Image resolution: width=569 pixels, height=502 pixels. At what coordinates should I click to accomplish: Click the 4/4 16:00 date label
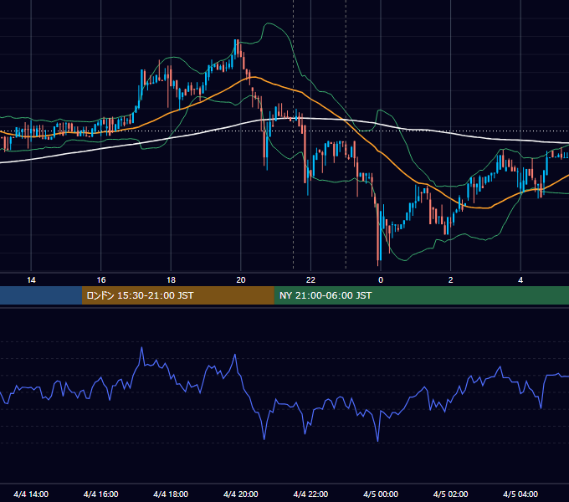click(x=101, y=494)
